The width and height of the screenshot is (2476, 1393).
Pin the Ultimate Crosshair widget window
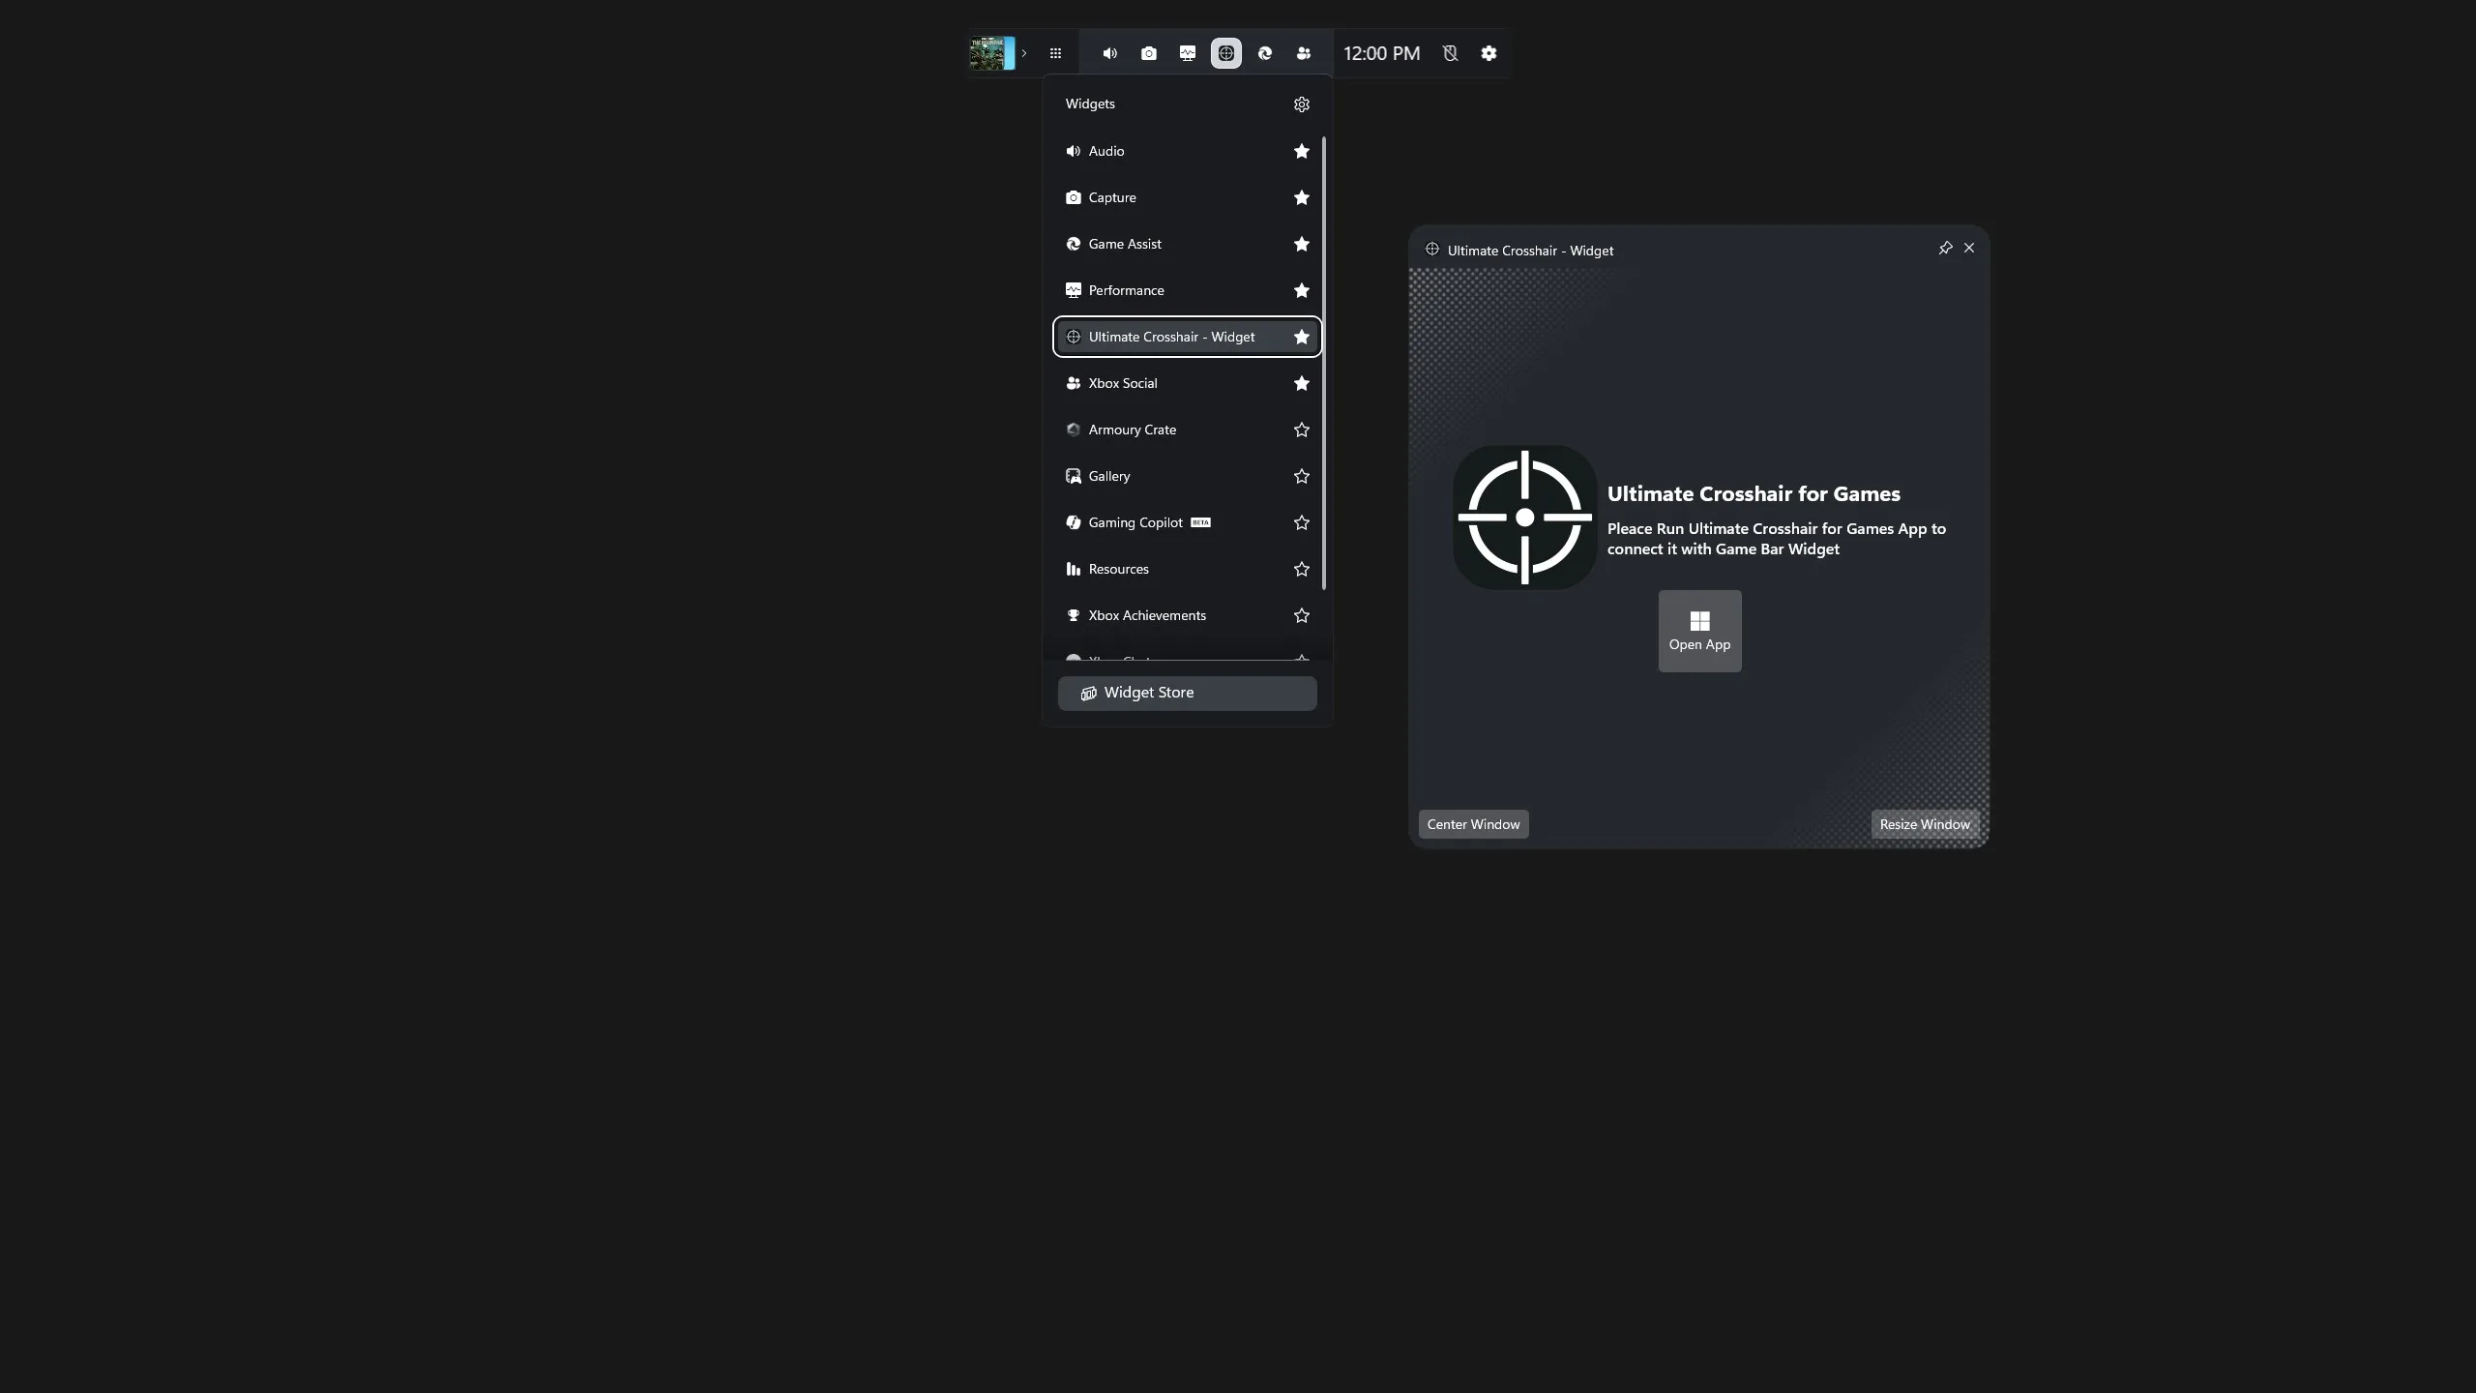[x=1945, y=249]
